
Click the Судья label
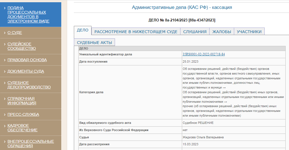84,137
